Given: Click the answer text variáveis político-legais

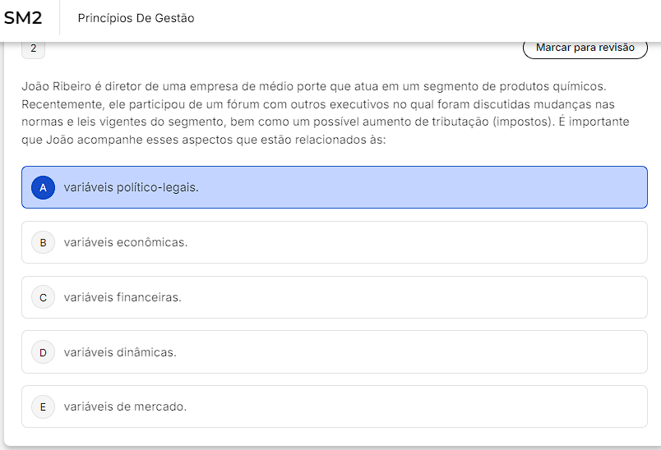Looking at the screenshot, I should click(132, 187).
